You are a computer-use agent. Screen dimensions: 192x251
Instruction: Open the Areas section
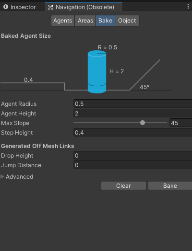click(x=85, y=21)
